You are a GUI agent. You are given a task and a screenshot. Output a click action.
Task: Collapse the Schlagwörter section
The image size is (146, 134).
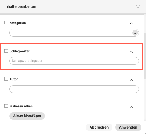click(131, 52)
